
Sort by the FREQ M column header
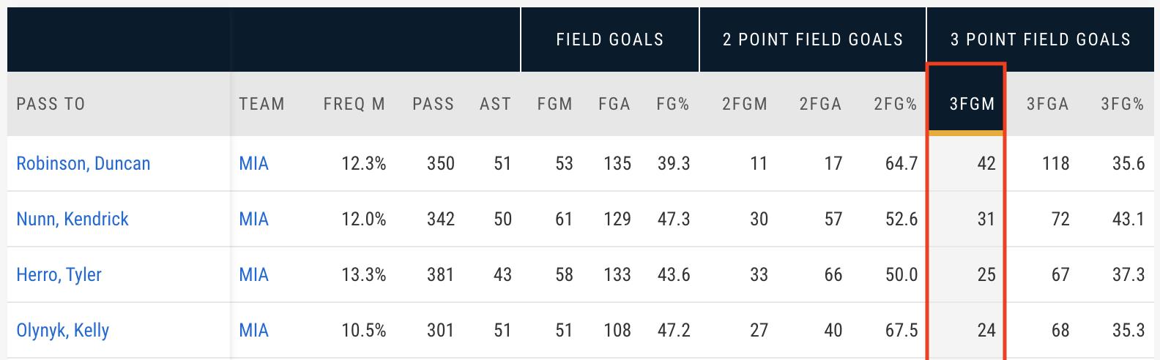tap(354, 104)
